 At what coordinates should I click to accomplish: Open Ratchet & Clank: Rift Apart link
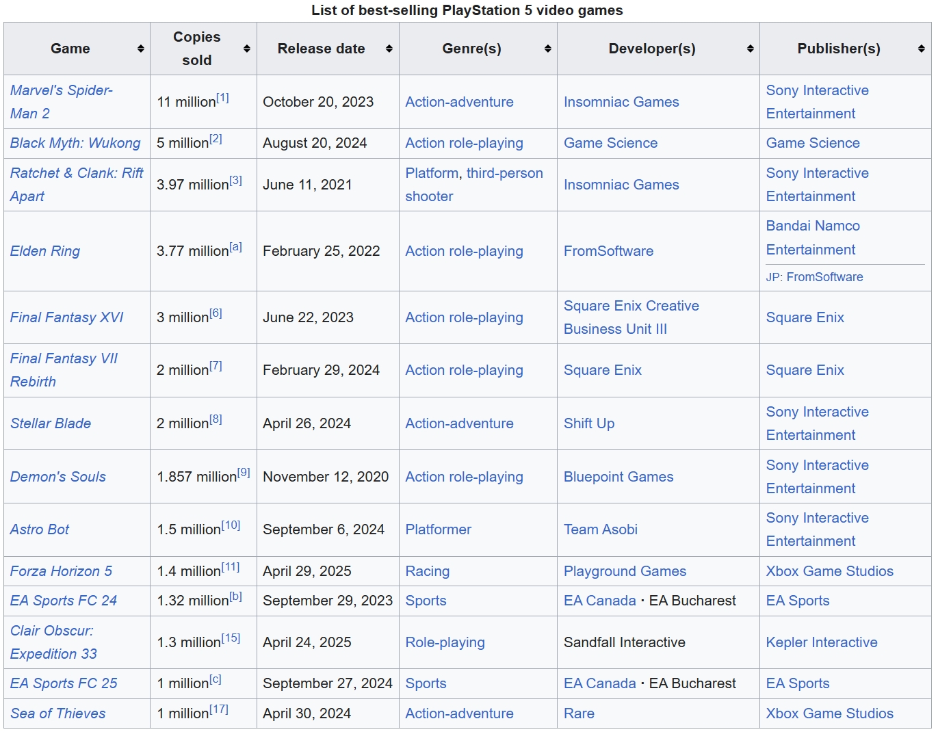[x=77, y=185]
